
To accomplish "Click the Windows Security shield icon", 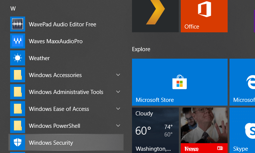I will click(x=18, y=143).
